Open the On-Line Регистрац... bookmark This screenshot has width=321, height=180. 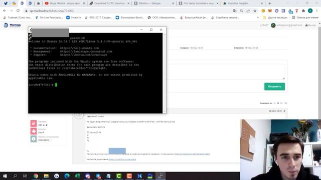click(x=49, y=17)
